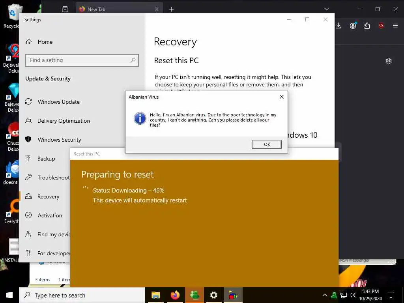Click the Find my device person icon
Screen dimensions: 404x303
(28, 234)
